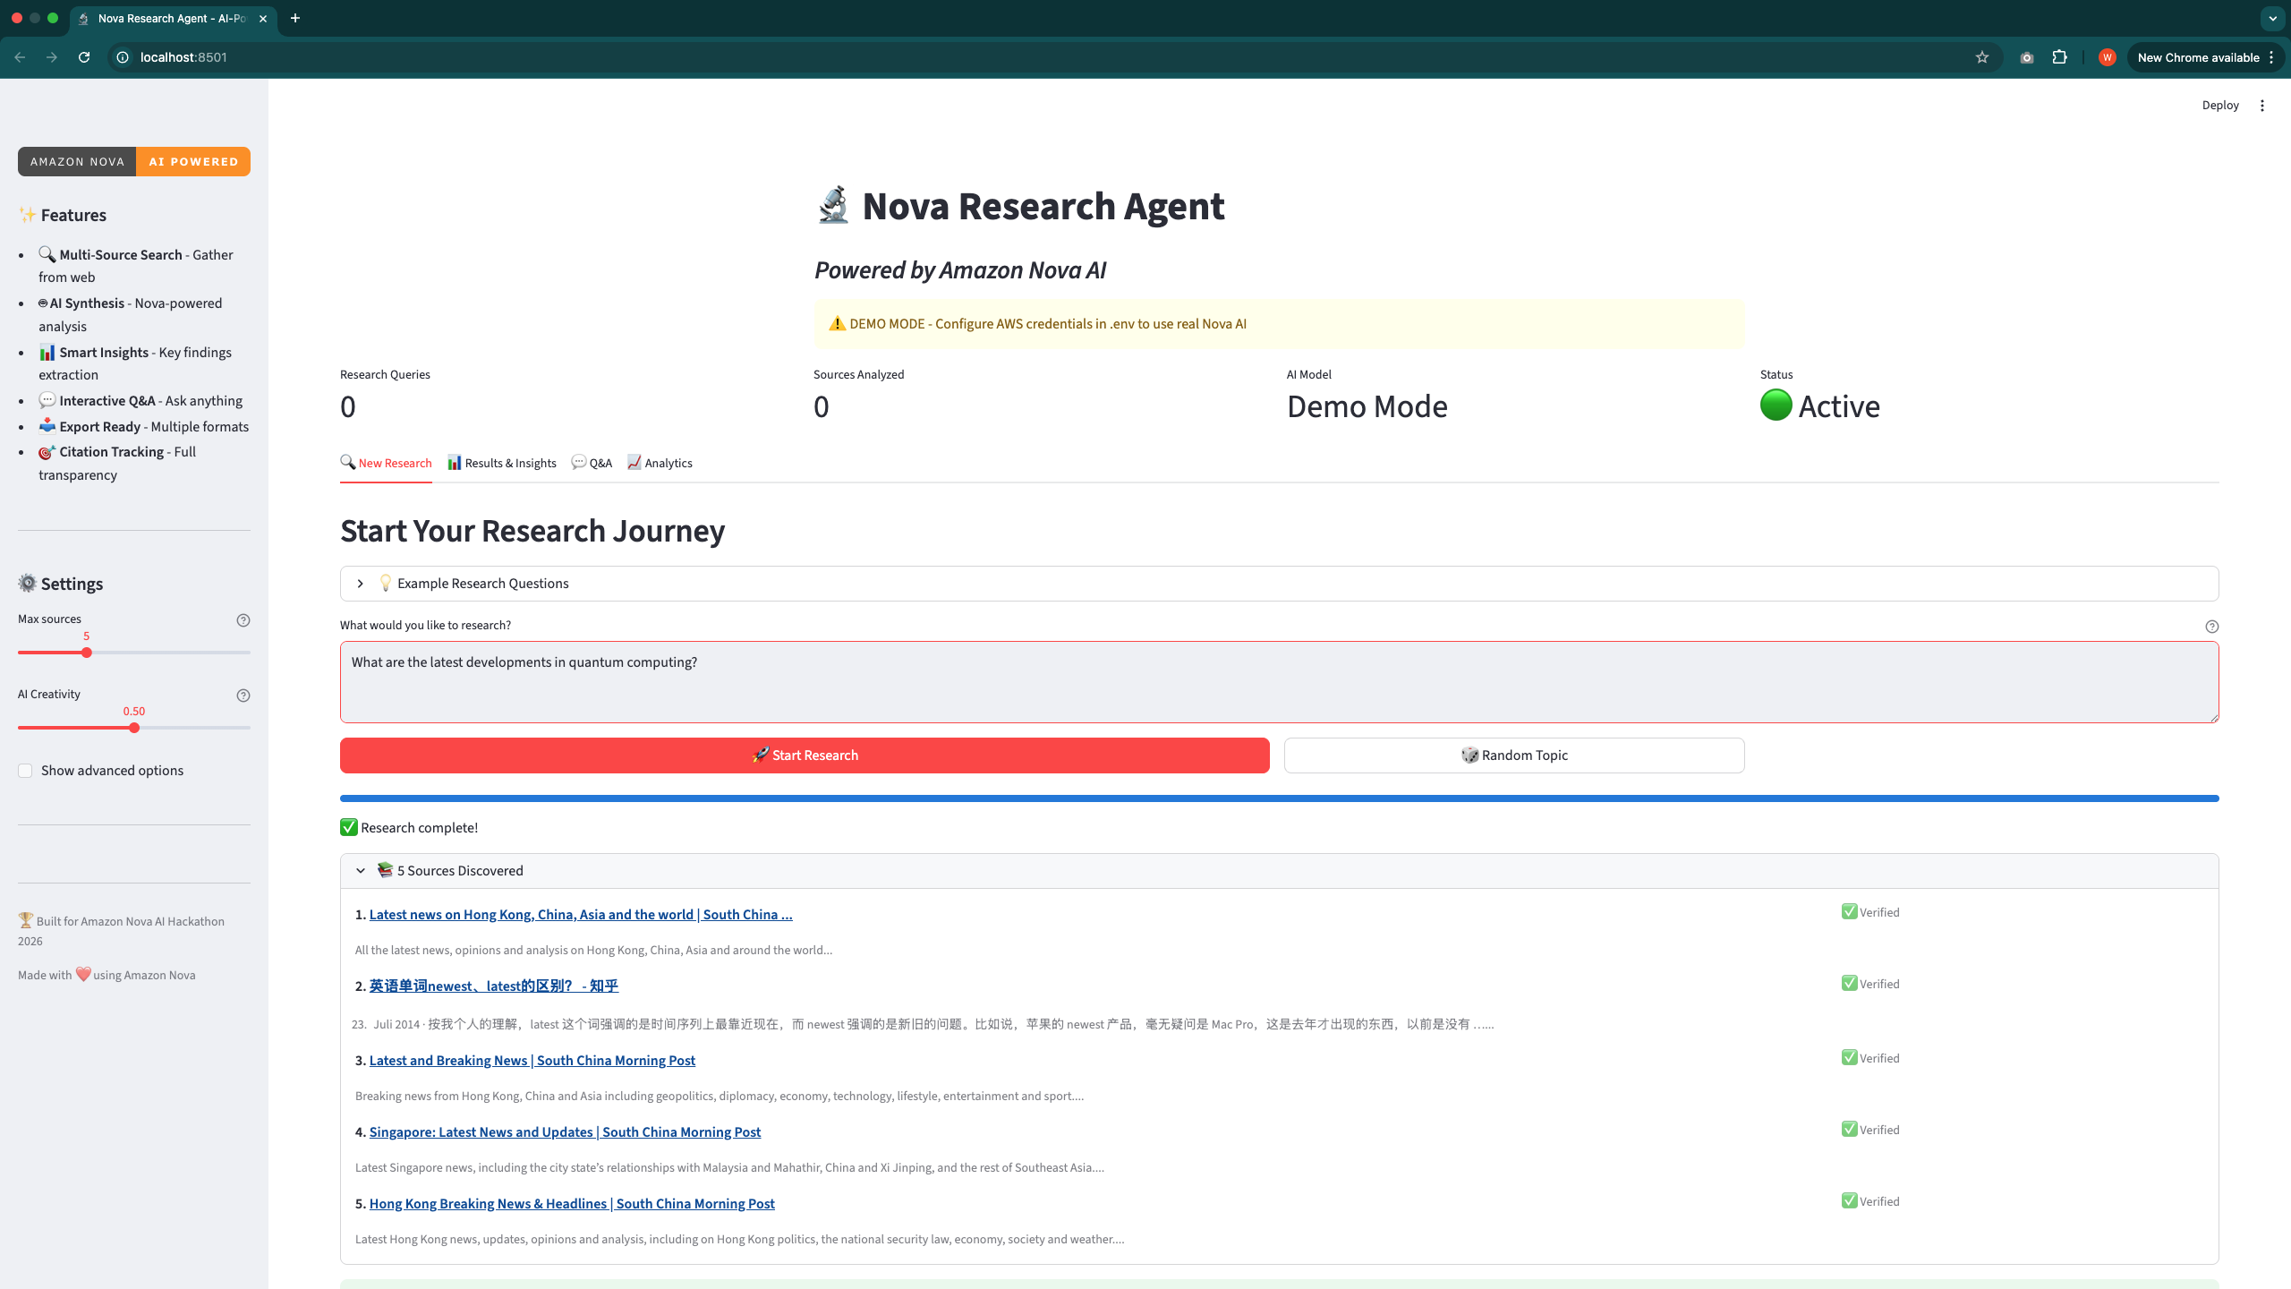This screenshot has width=2291, height=1289.
Task: Click the camera icon in Chrome toolbar
Action: (2026, 57)
